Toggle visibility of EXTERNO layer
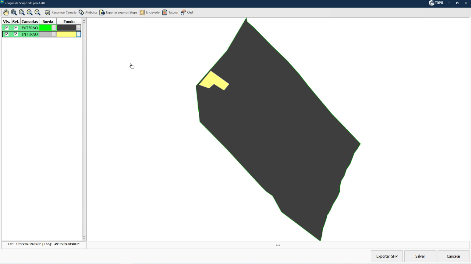Screen dimensions: 471x264 point(7,28)
